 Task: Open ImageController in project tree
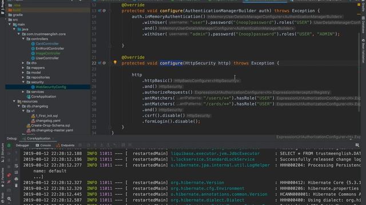click(x=48, y=53)
